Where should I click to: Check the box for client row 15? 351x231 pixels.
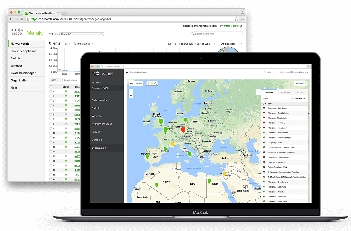point(50,156)
